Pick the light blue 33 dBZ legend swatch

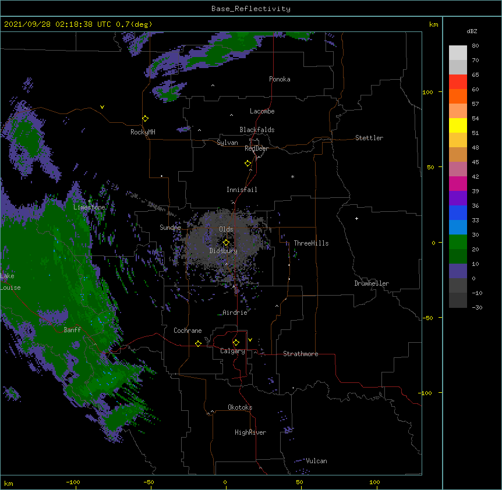(x=458, y=227)
